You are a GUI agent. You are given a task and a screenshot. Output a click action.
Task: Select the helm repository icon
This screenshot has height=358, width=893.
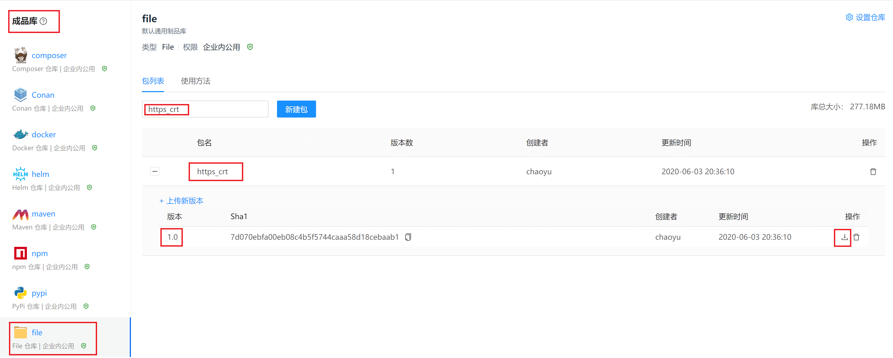[x=21, y=174]
